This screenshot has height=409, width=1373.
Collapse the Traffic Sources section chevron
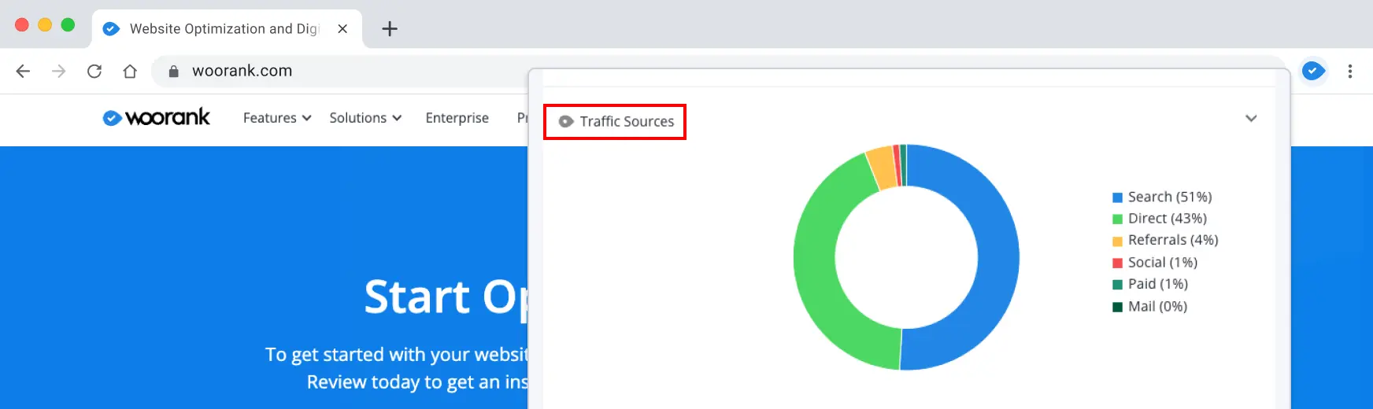point(1250,119)
